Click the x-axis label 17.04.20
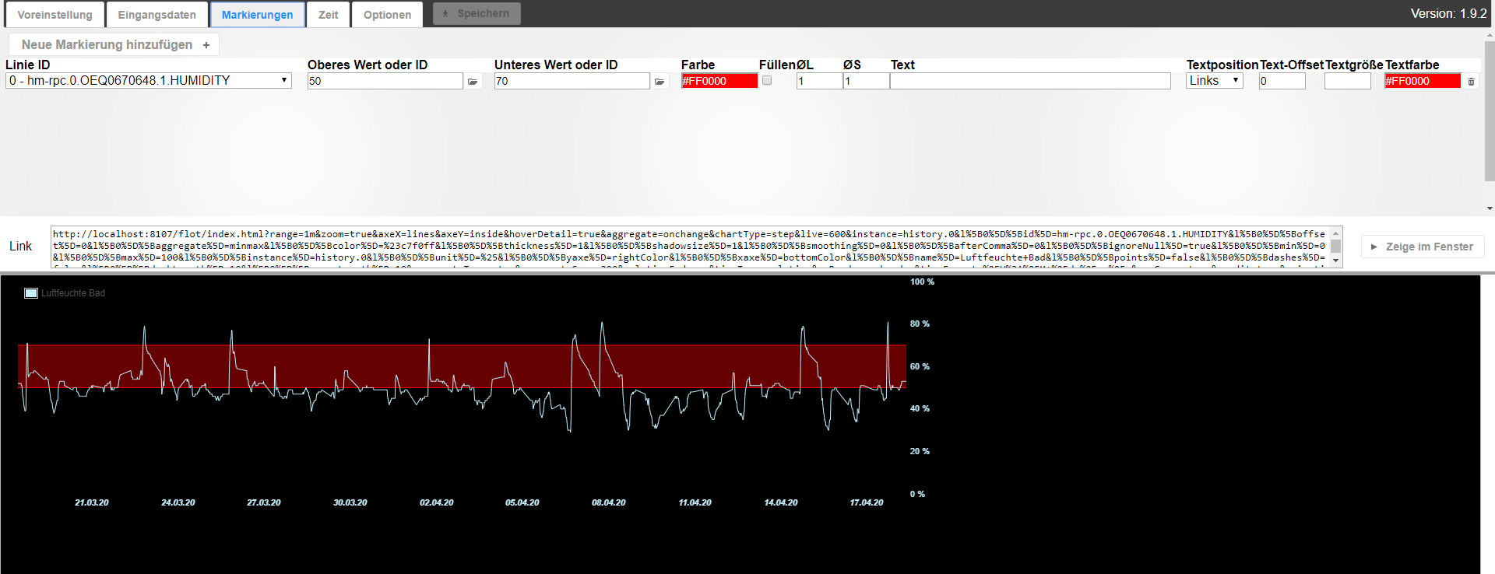 point(867,502)
